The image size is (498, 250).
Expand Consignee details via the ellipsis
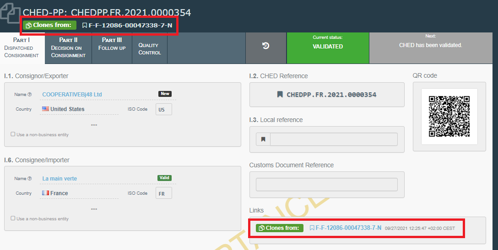(94, 209)
